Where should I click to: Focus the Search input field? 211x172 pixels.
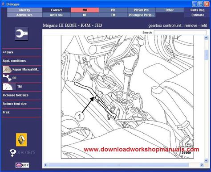click(x=180, y=33)
